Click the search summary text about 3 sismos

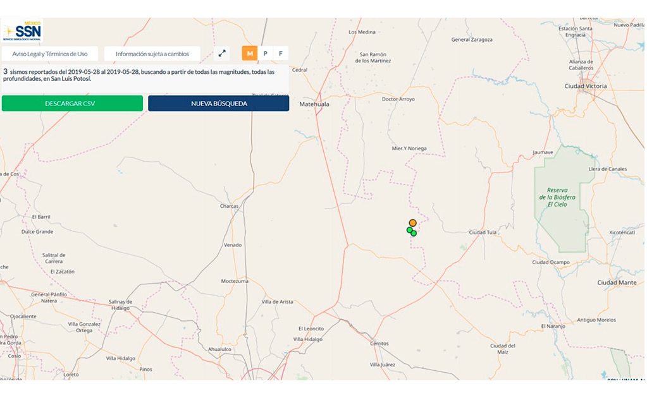pyautogui.click(x=139, y=75)
